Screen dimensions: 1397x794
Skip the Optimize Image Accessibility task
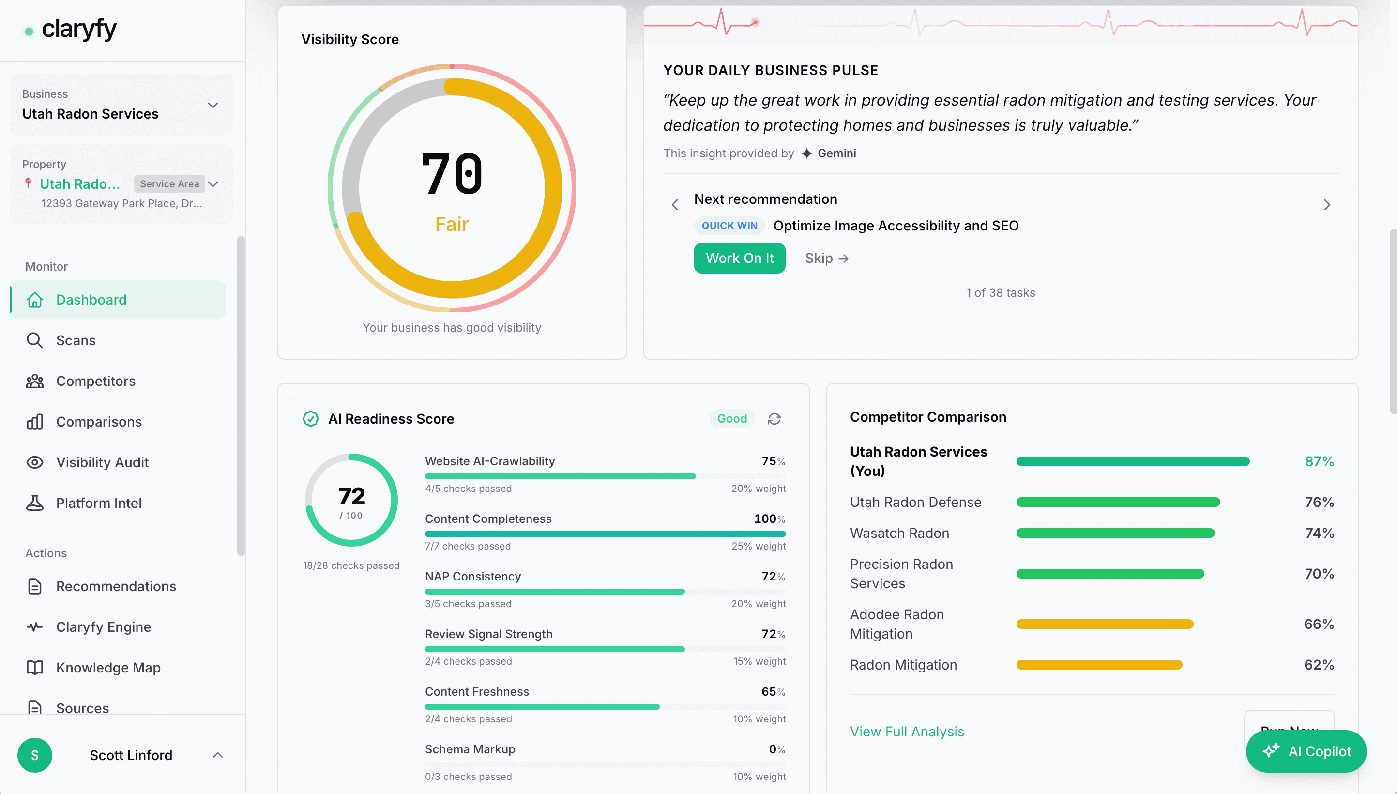coord(826,258)
